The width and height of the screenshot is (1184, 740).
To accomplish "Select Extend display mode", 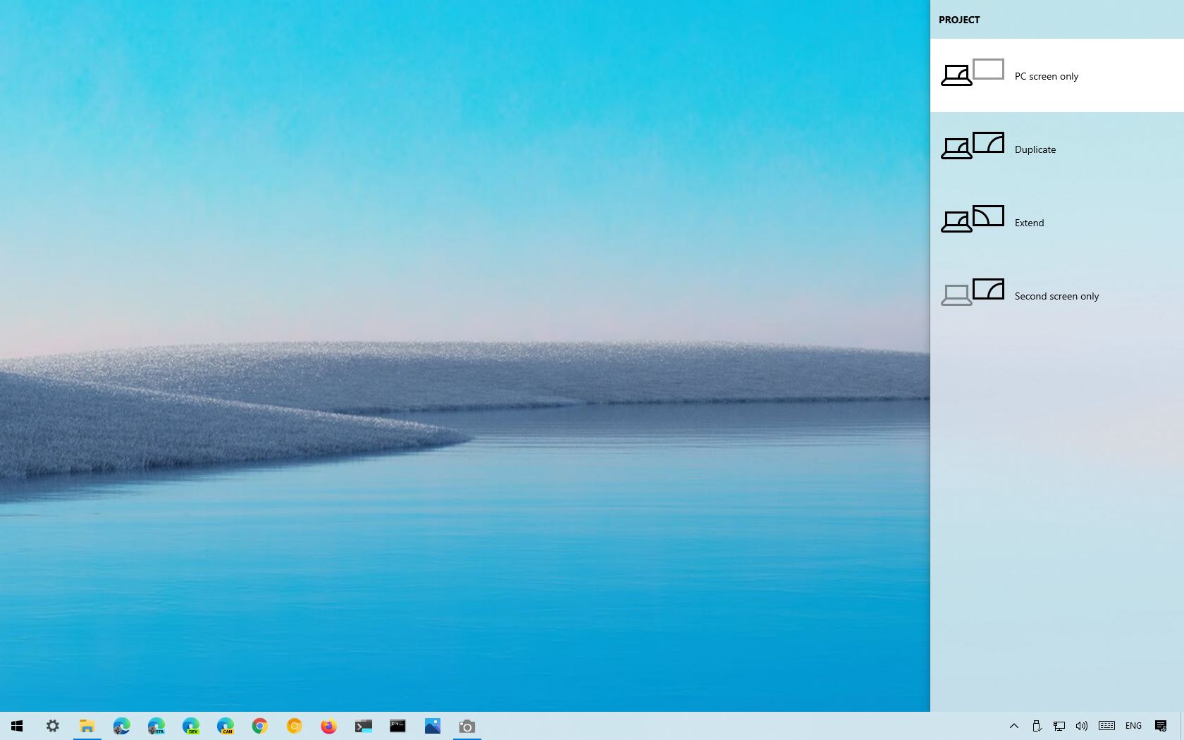I will pyautogui.click(x=1029, y=223).
